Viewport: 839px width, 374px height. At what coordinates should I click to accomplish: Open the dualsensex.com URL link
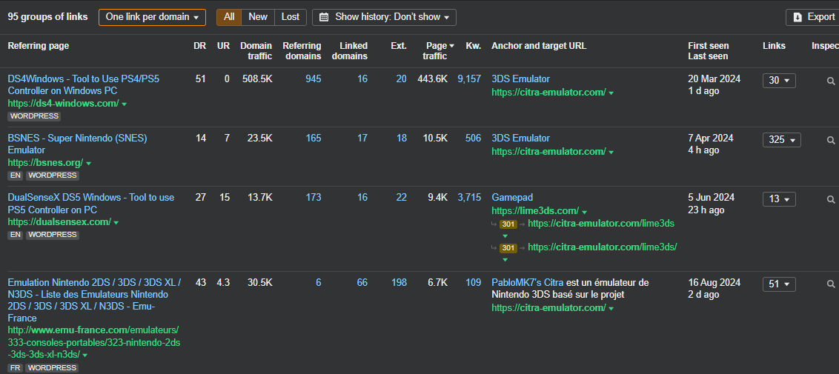click(59, 221)
